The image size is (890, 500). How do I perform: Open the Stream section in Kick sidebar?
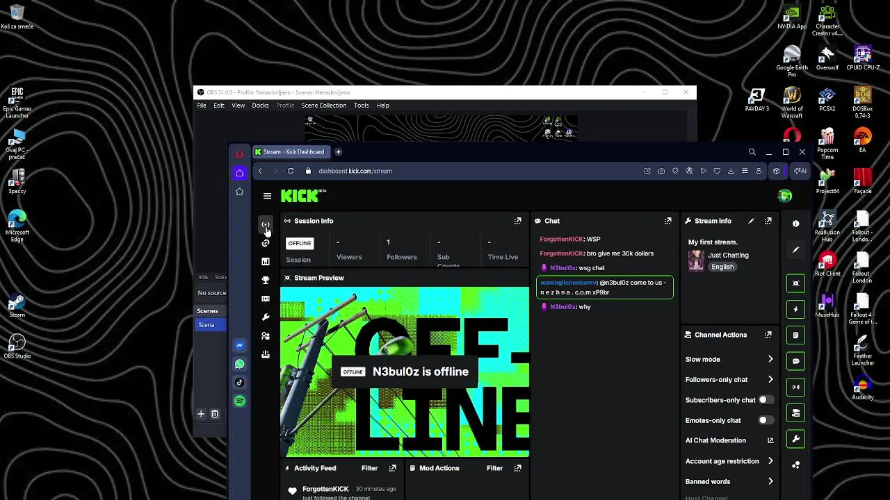pos(266,224)
